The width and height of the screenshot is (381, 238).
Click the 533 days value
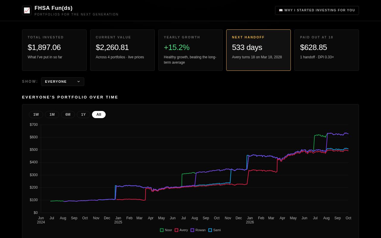click(x=247, y=47)
